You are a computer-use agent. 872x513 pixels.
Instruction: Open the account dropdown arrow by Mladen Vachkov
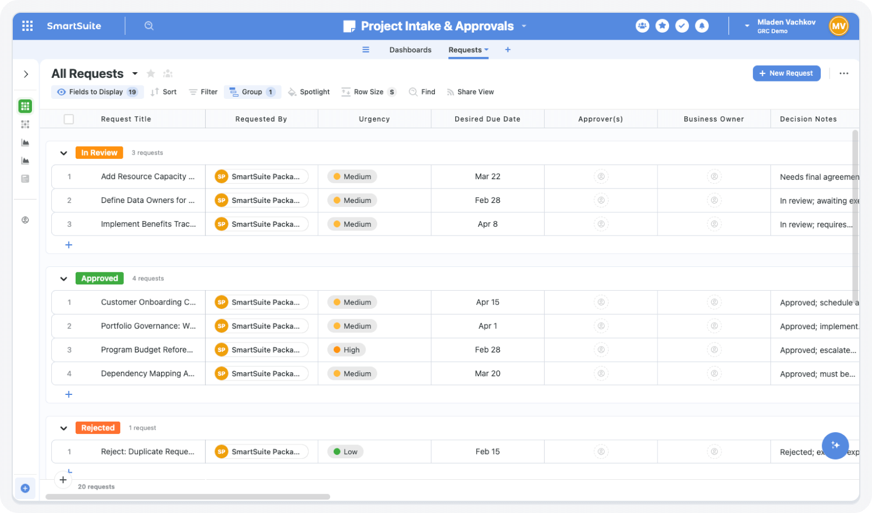click(747, 26)
